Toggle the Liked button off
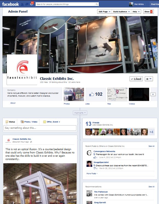 136,79
